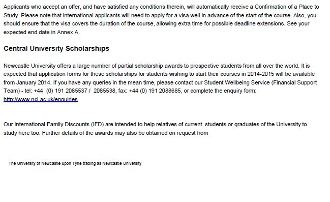Click the '(Financial Support' text

coord(294,82)
